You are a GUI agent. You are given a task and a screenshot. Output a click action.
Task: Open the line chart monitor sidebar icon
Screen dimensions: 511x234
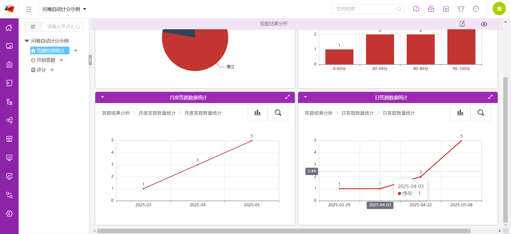pos(9,176)
